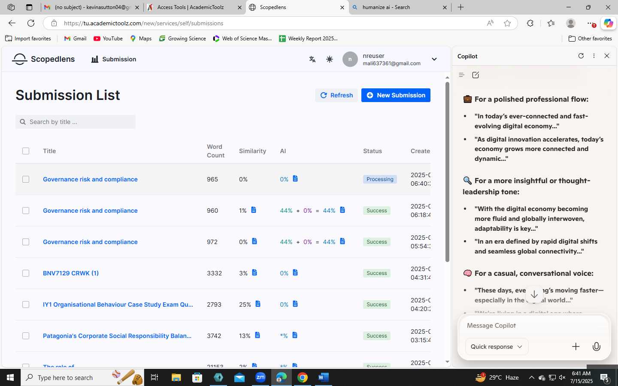Open the BNV7129 CRWK (1) submission
The image size is (618, 386).
click(x=71, y=273)
